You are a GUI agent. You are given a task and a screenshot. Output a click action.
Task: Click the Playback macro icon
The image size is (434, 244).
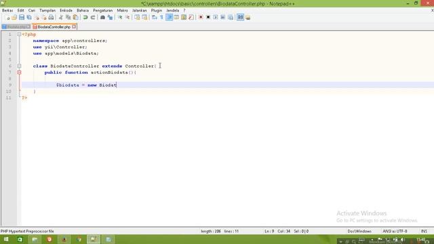point(216,18)
